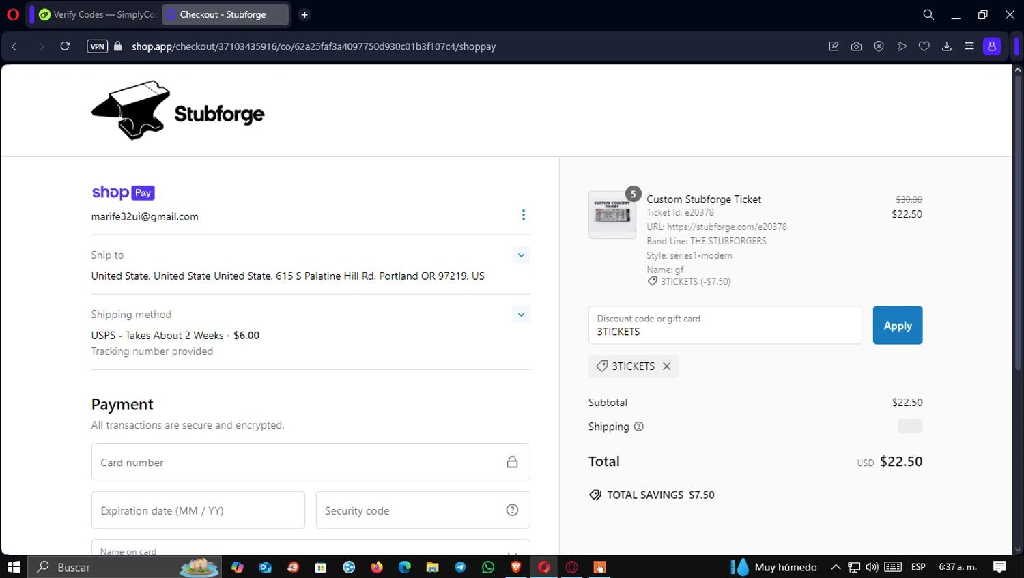The width and height of the screenshot is (1024, 578).
Task: Click the TOTAL SAVINGS $7.50 text
Action: coord(661,495)
